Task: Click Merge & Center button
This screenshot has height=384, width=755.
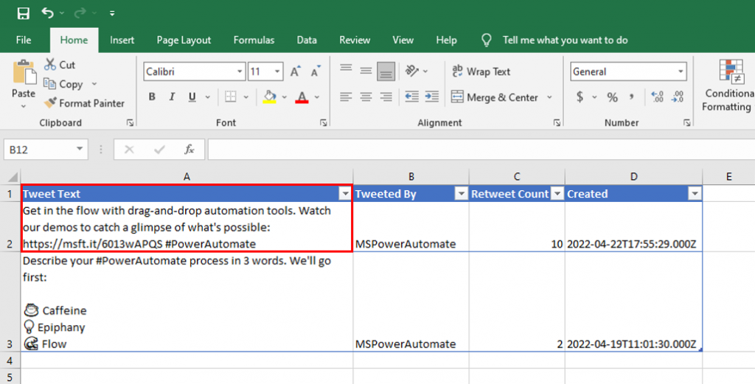Action: [x=495, y=97]
